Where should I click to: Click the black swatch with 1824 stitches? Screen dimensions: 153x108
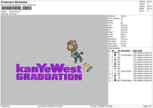[x=115, y=80]
